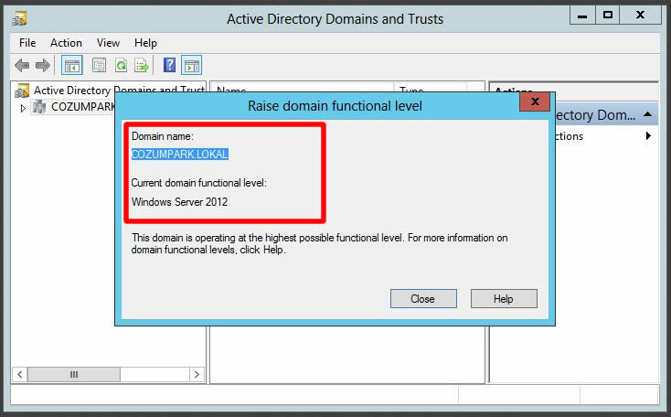Image resolution: width=671 pixels, height=417 pixels.
Task: Click the blue Help toolbar icon
Action: (169, 65)
